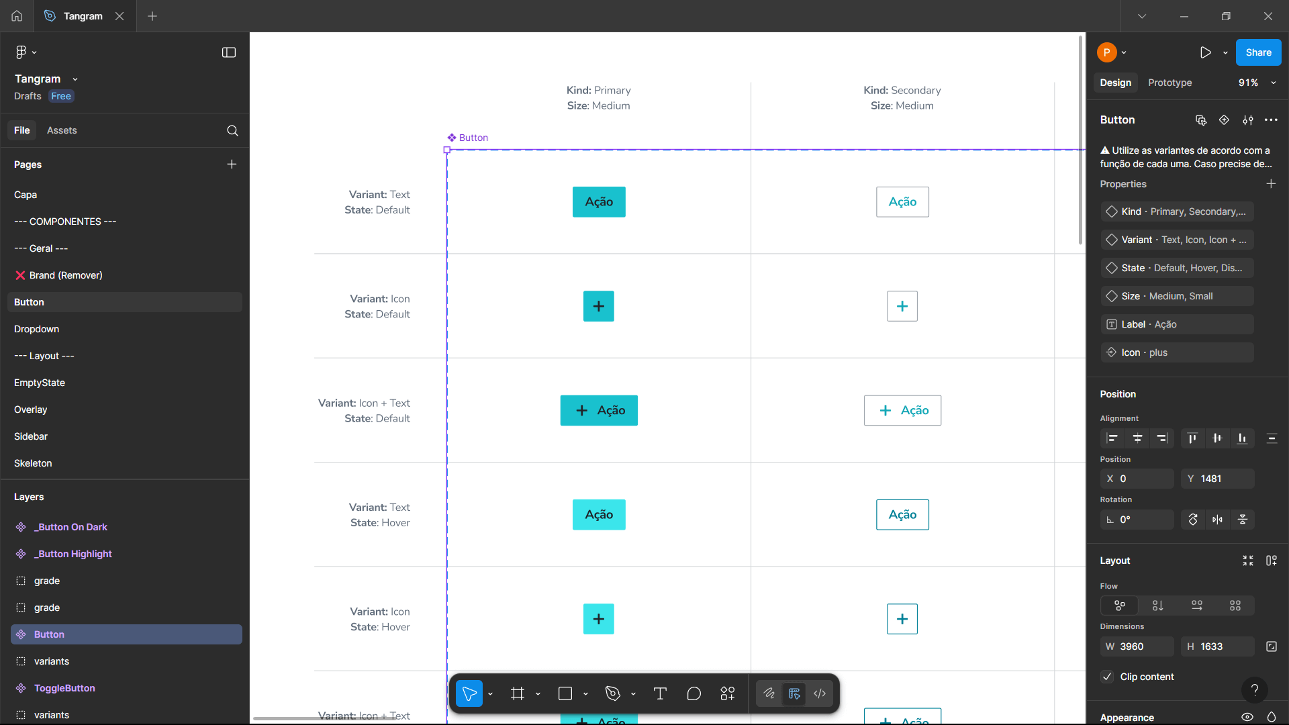Click the component configuration diamond icon
The width and height of the screenshot is (1289, 725).
click(x=1224, y=120)
